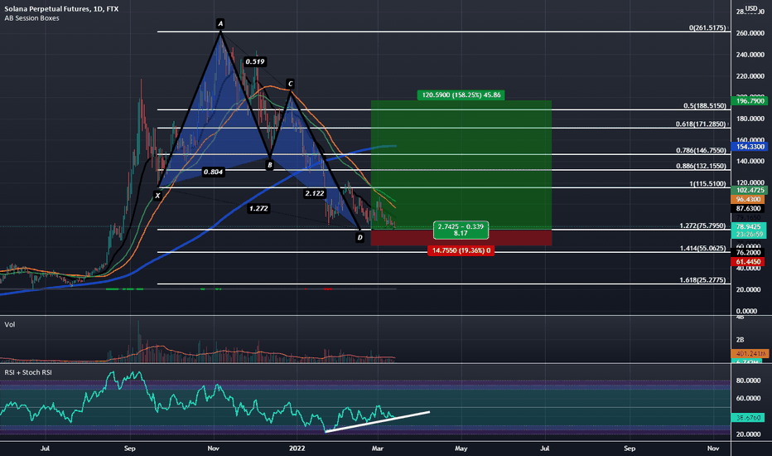772x456 pixels.
Task: Select Fibonacci level 0(261.5175) label
Action: click(x=707, y=27)
